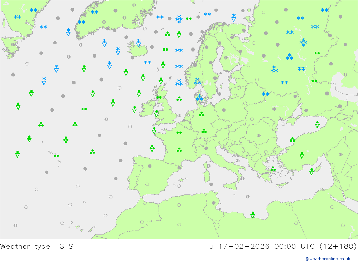Click the two-dot rain symbol near the Azores

point(57,156)
